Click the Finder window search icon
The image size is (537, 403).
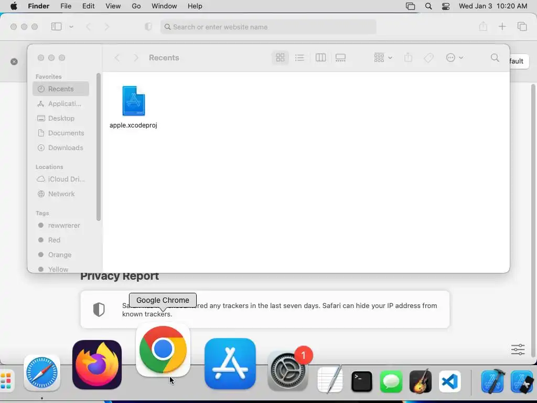[495, 58]
